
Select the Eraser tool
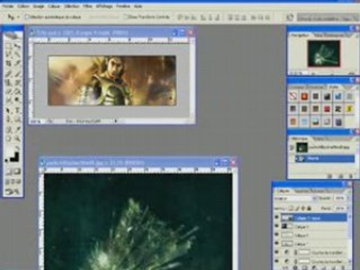pyautogui.click(x=8, y=91)
